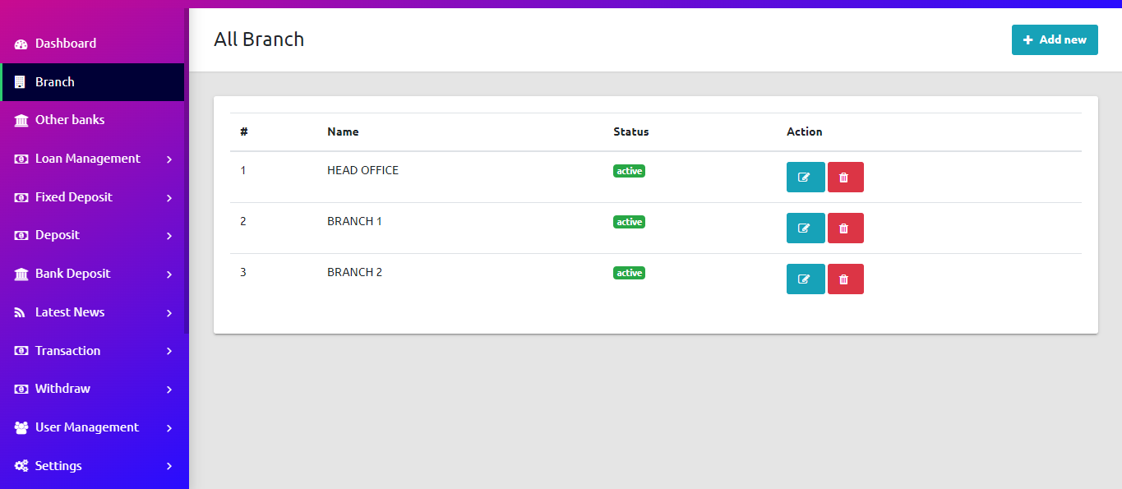Viewport: 1122px width, 489px height.
Task: Click the edit pencil icon for BRANCH 2
Action: tap(805, 279)
